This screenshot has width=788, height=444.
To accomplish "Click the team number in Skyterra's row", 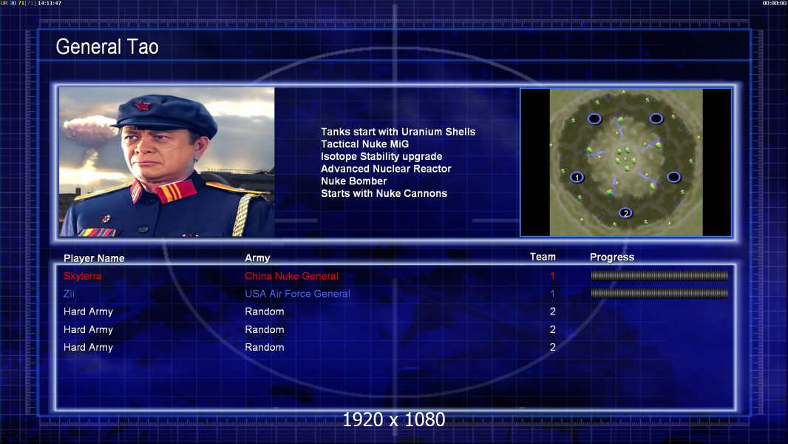I will [552, 276].
